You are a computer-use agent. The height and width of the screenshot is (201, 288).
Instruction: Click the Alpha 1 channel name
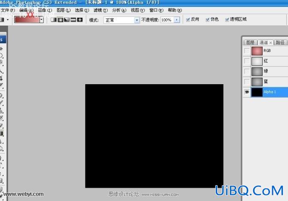point(270,92)
